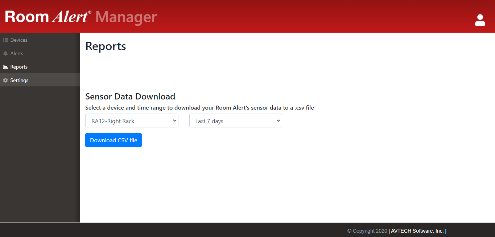
Task: Switch to the Devices section
Action: [x=18, y=40]
